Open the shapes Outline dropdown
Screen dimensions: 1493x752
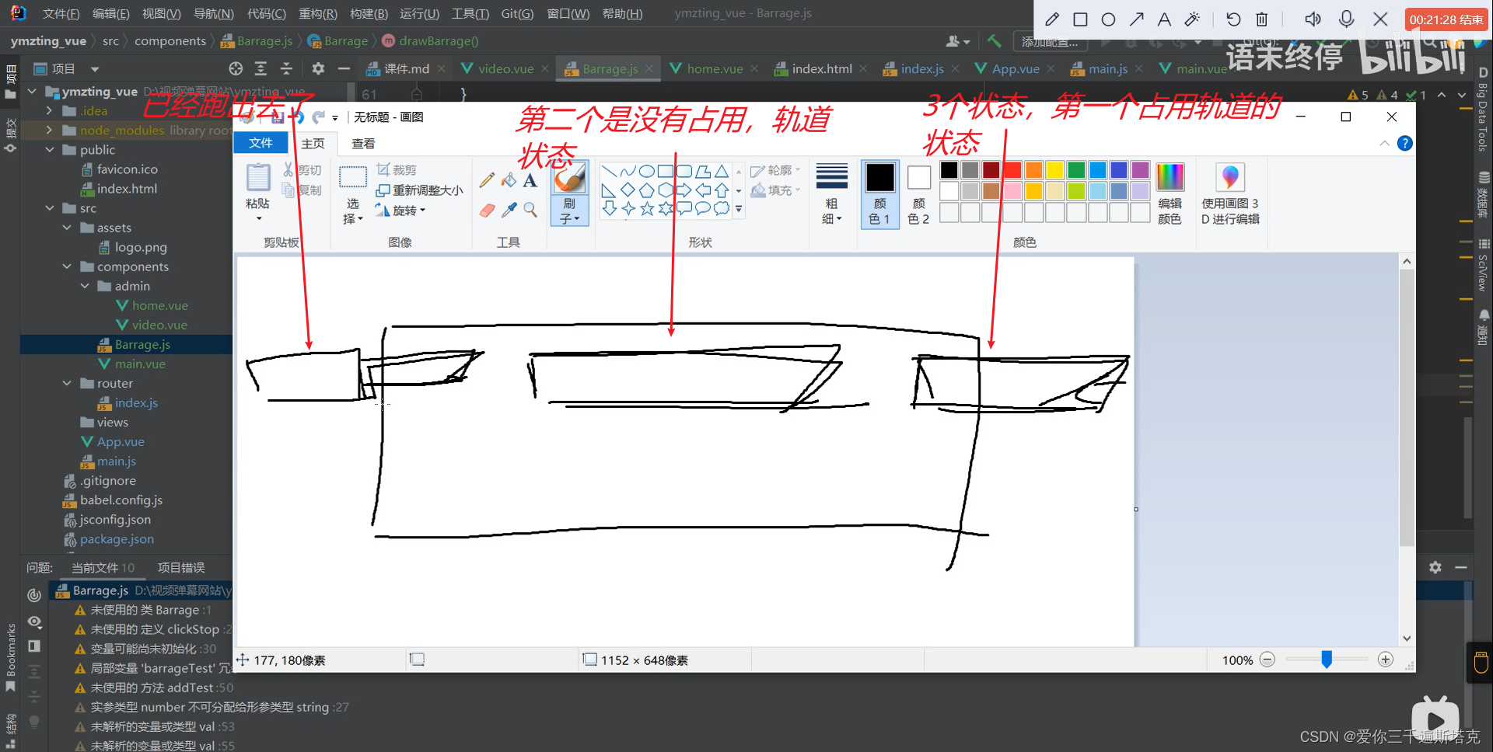point(775,170)
